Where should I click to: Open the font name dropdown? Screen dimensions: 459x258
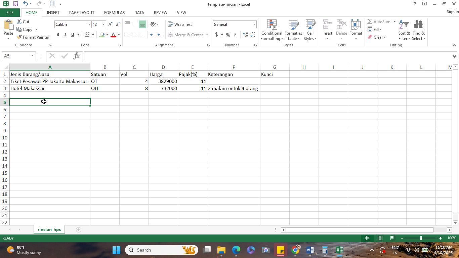(89, 24)
